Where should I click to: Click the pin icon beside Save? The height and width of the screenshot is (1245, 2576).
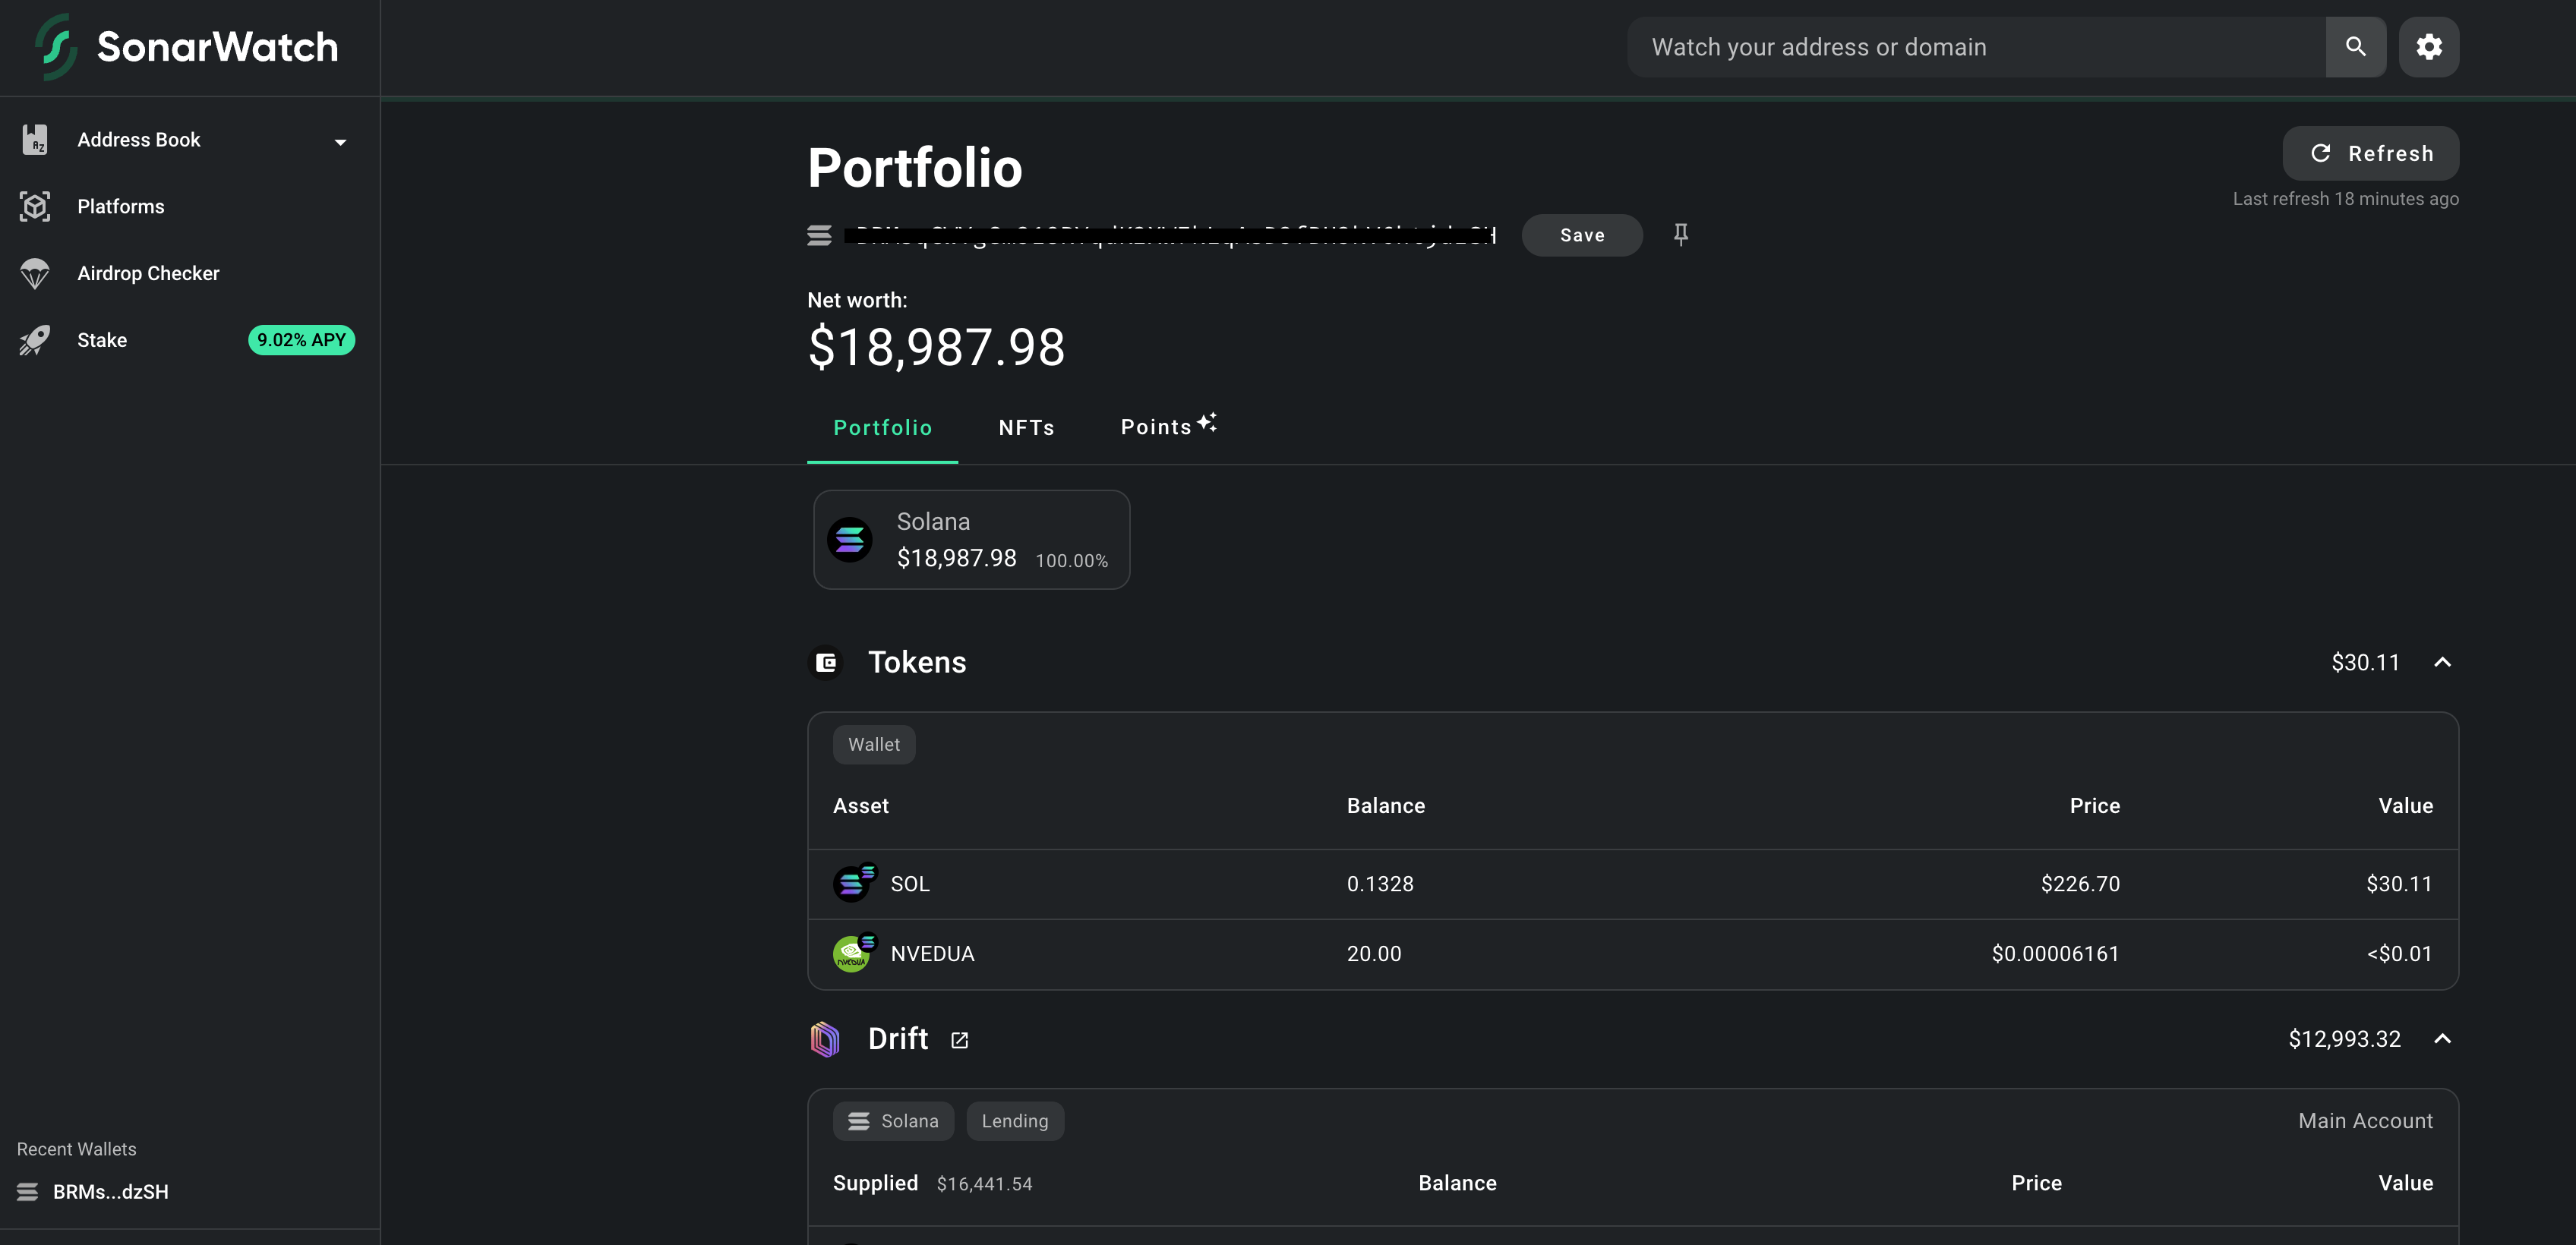1680,234
